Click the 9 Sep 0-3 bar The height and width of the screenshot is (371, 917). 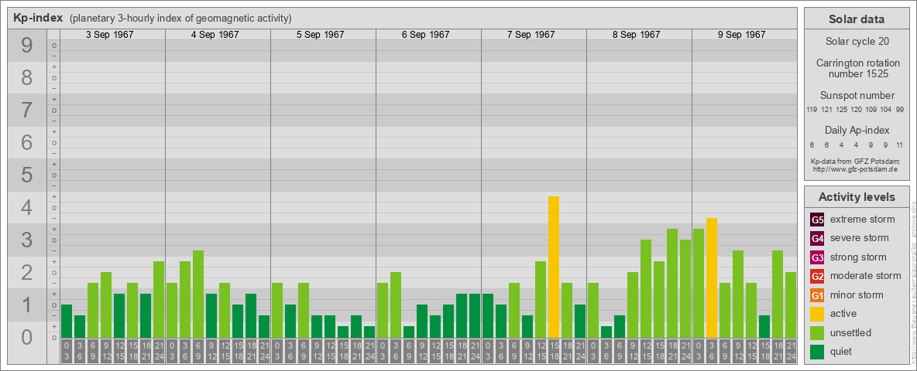coord(699,284)
